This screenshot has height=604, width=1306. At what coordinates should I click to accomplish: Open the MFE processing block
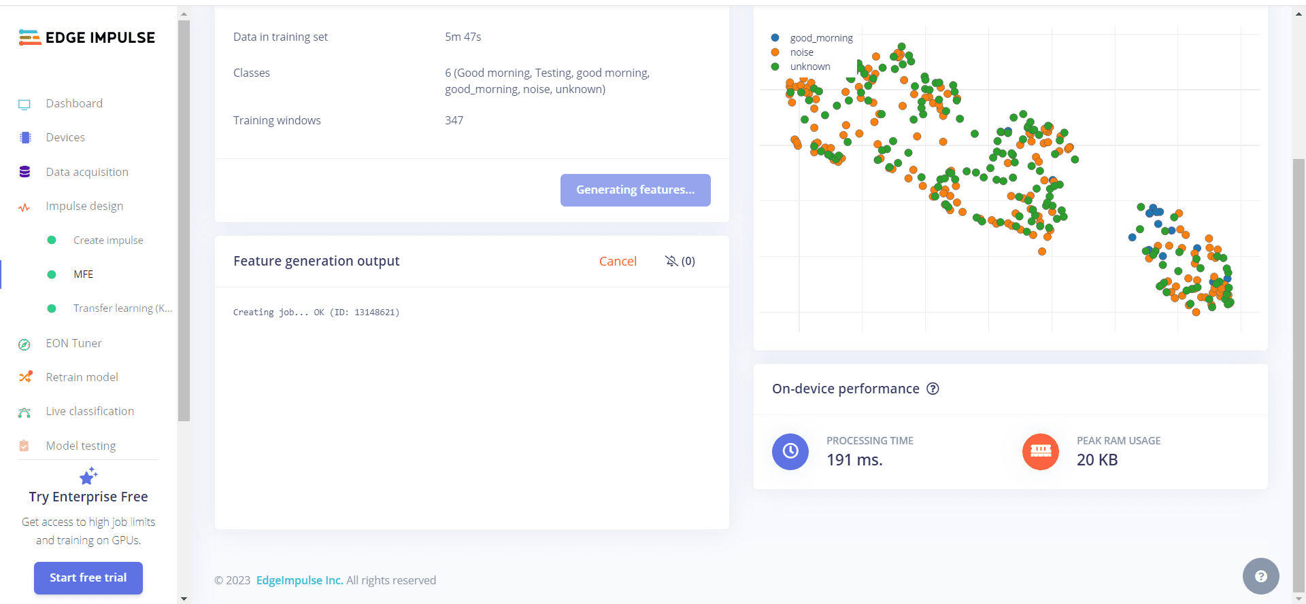[83, 274]
